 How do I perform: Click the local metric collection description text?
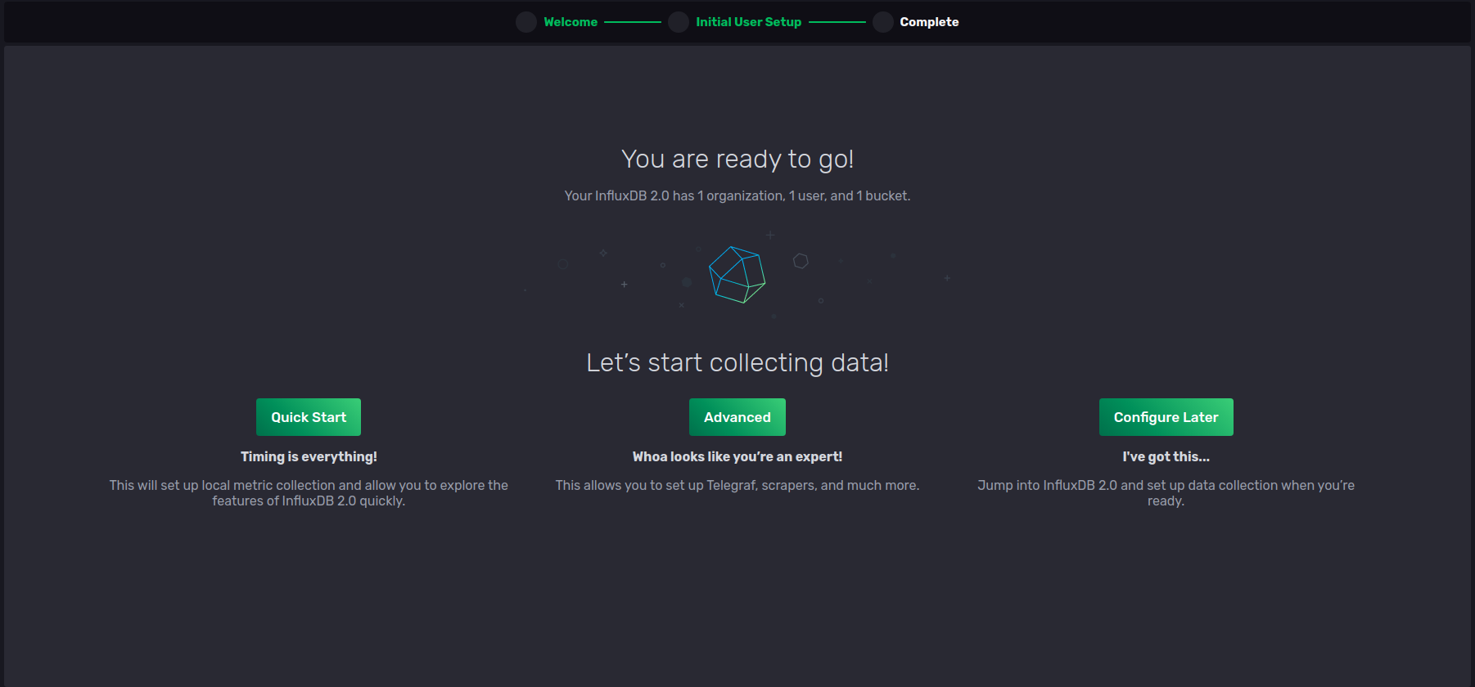click(309, 493)
